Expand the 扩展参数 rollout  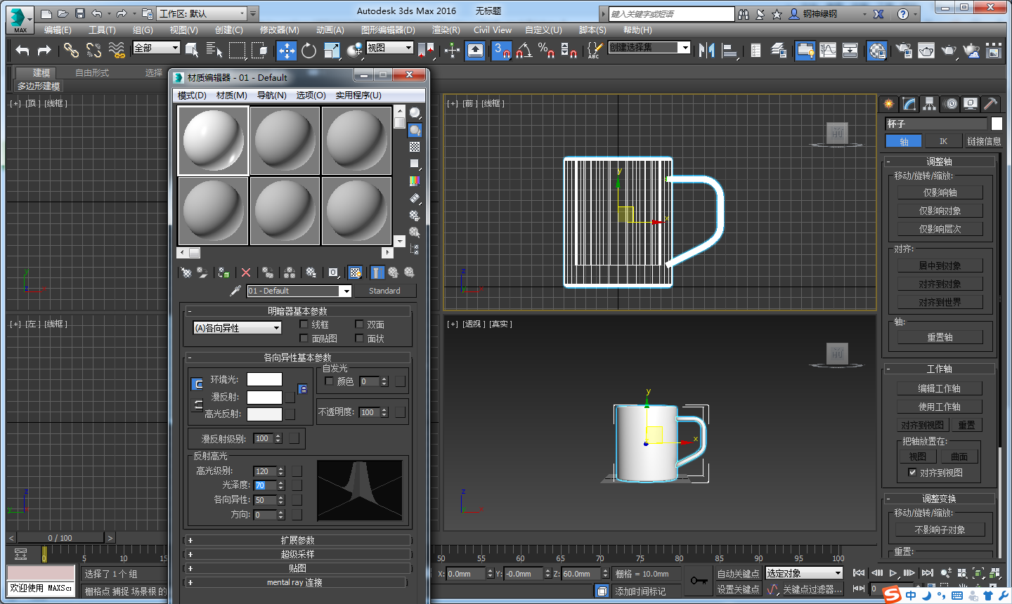pos(297,540)
